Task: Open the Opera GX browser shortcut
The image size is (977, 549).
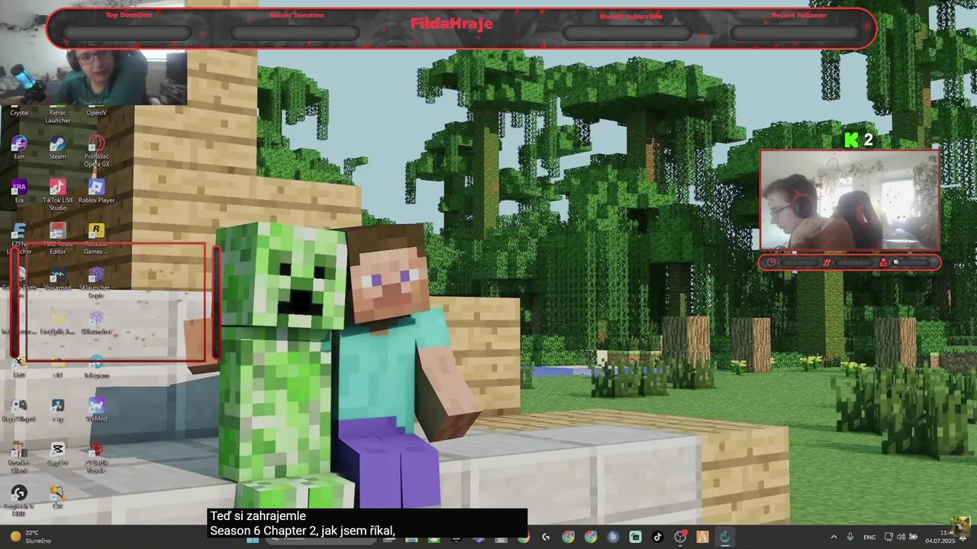Action: pos(96,151)
